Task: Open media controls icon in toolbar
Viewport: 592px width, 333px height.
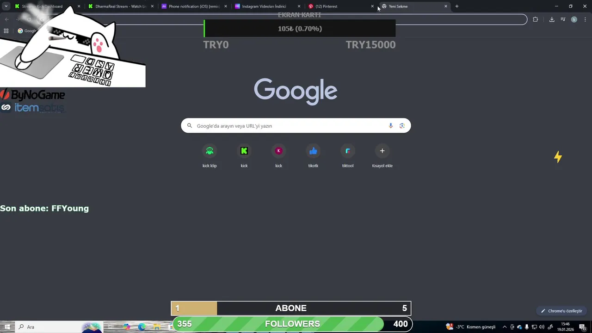Action: [563, 19]
